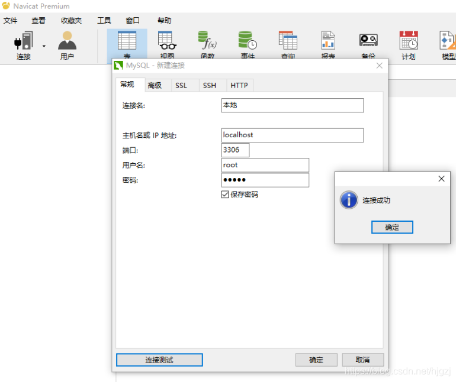The height and width of the screenshot is (382, 456).
Task: Click the blue info icon in message box
Action: tap(349, 200)
